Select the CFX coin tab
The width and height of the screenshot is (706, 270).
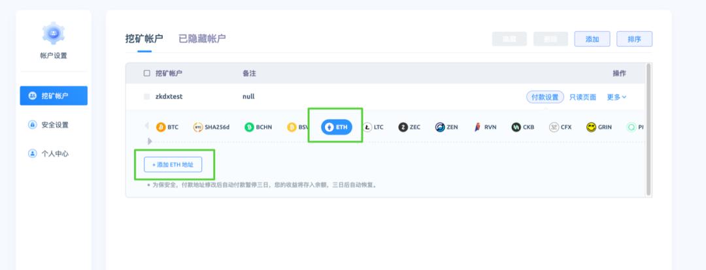[561, 127]
